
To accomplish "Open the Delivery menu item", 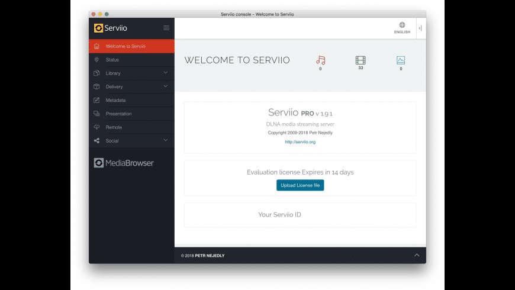I will 131,87.
